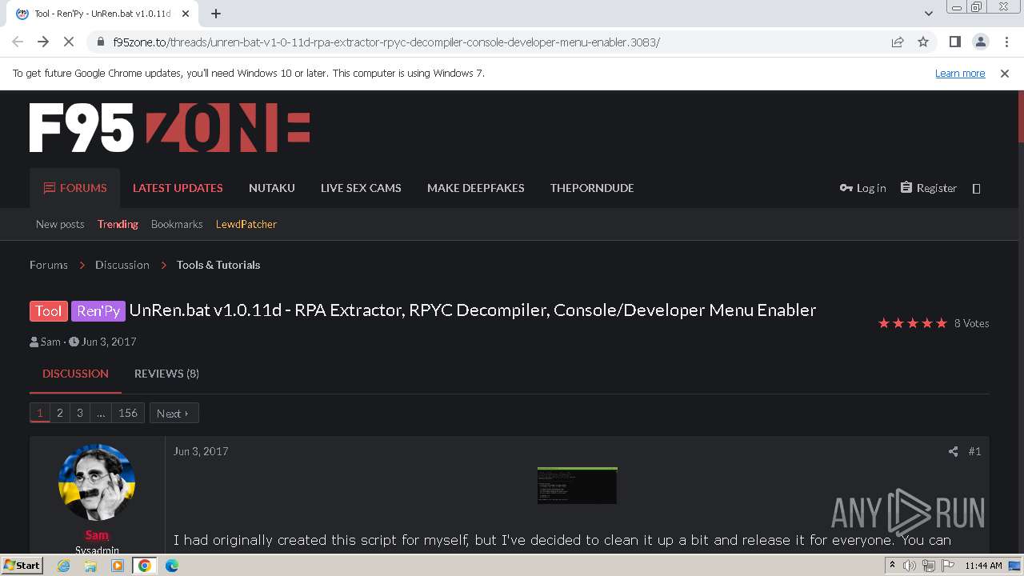This screenshot has width=1024, height=576.
Task: Open Trending sub-navigation link
Action: click(118, 224)
